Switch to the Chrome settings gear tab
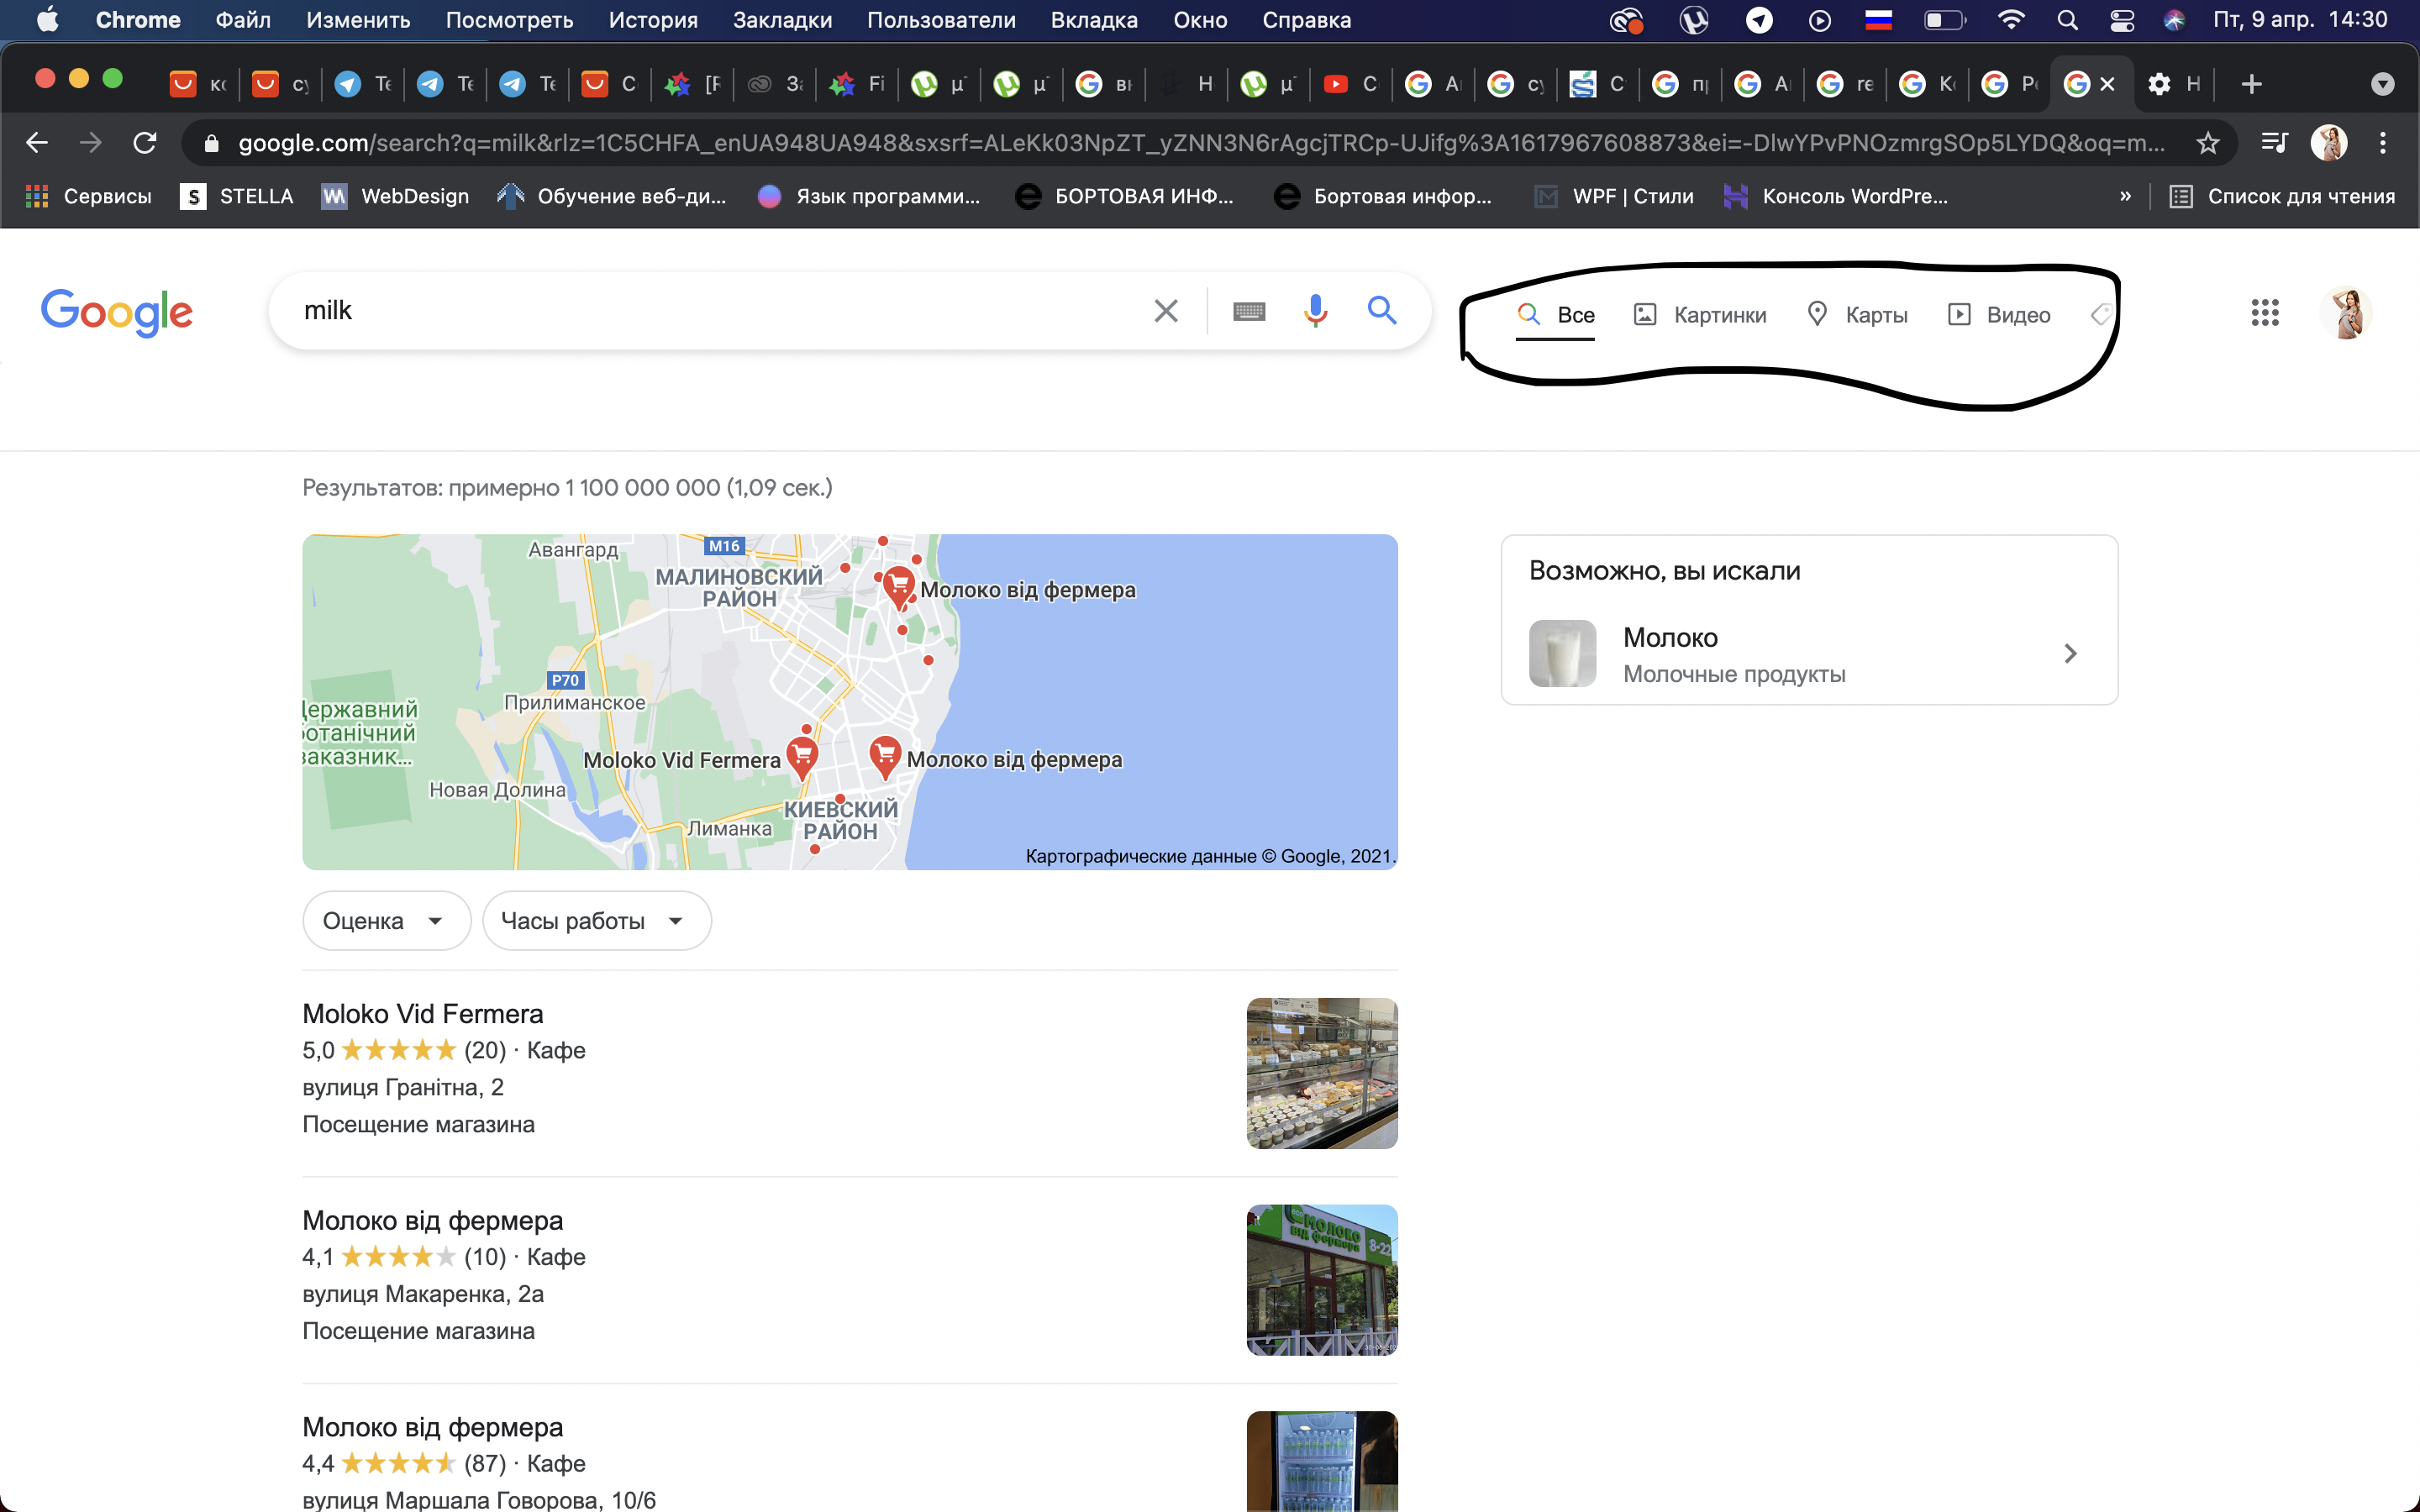Viewport: 2420px width, 1512px height. [2175, 84]
